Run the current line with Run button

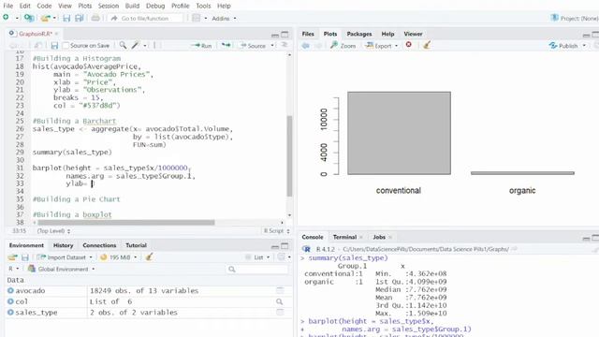[x=202, y=46]
